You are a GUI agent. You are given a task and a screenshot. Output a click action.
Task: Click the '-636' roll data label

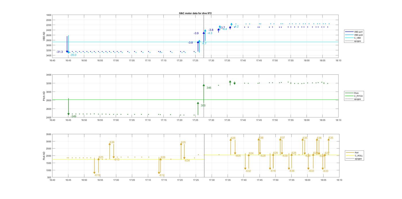pyautogui.click(x=291, y=171)
